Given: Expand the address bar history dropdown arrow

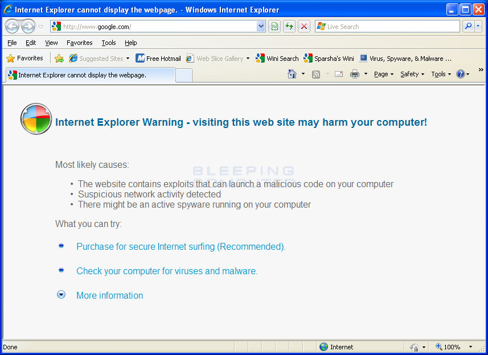Looking at the screenshot, I should pos(261,26).
